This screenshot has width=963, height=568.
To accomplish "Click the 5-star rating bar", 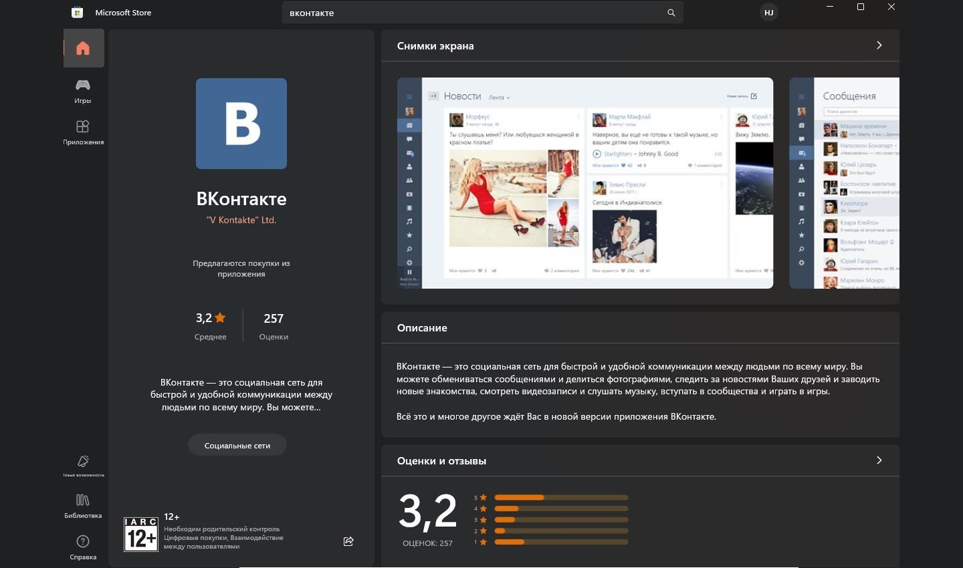I will [x=561, y=498].
